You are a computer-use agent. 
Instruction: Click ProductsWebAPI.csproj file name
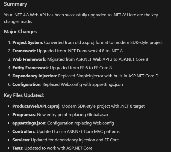pyautogui.click(x=36, y=106)
